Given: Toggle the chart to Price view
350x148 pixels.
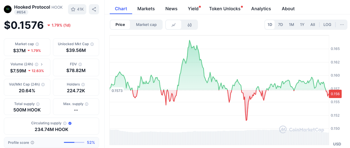Looking at the screenshot, I should (120, 25).
